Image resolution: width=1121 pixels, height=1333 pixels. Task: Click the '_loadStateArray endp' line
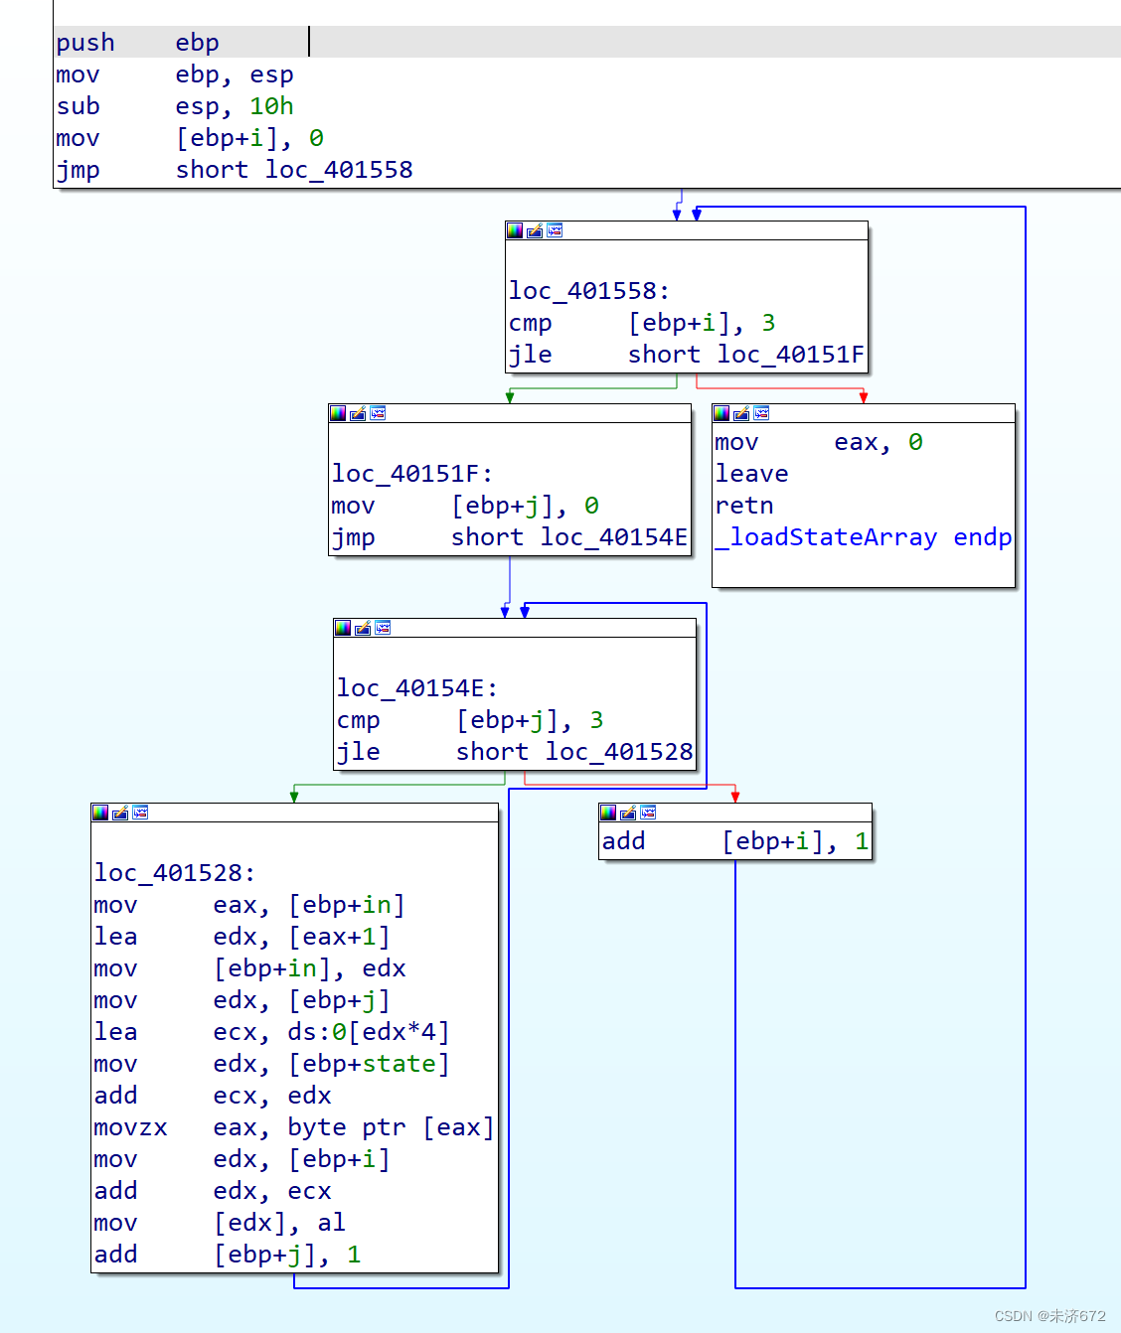tap(864, 537)
